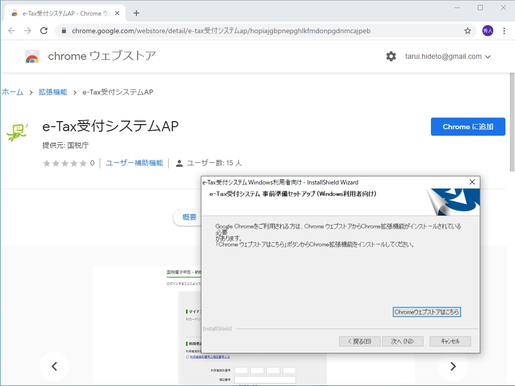The image size is (515, 386).
Task: Click the person icon next to user count
Action: (179, 162)
